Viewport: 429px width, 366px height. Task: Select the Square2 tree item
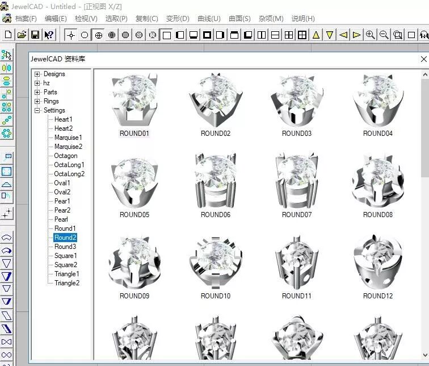pos(66,265)
